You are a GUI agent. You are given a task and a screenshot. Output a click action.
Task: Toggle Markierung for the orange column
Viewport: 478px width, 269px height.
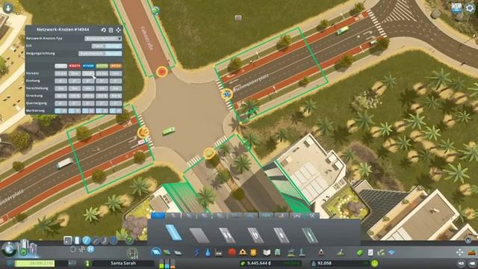pyautogui.click(x=116, y=111)
